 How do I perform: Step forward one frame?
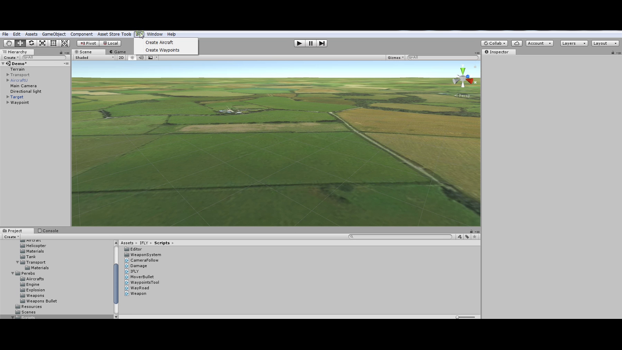(322, 43)
